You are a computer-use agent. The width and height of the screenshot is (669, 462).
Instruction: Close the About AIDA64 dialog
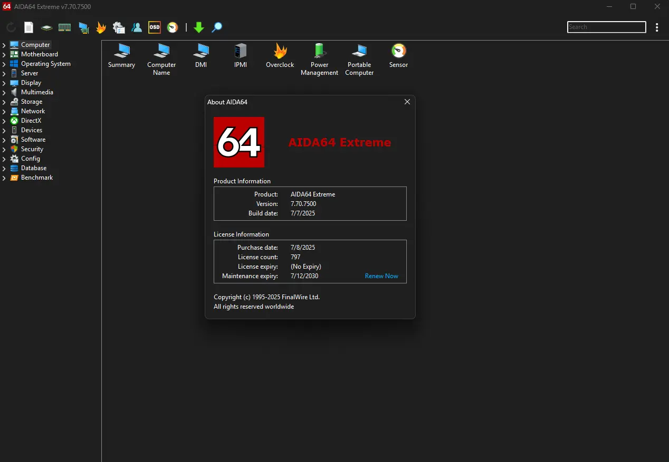click(x=407, y=102)
